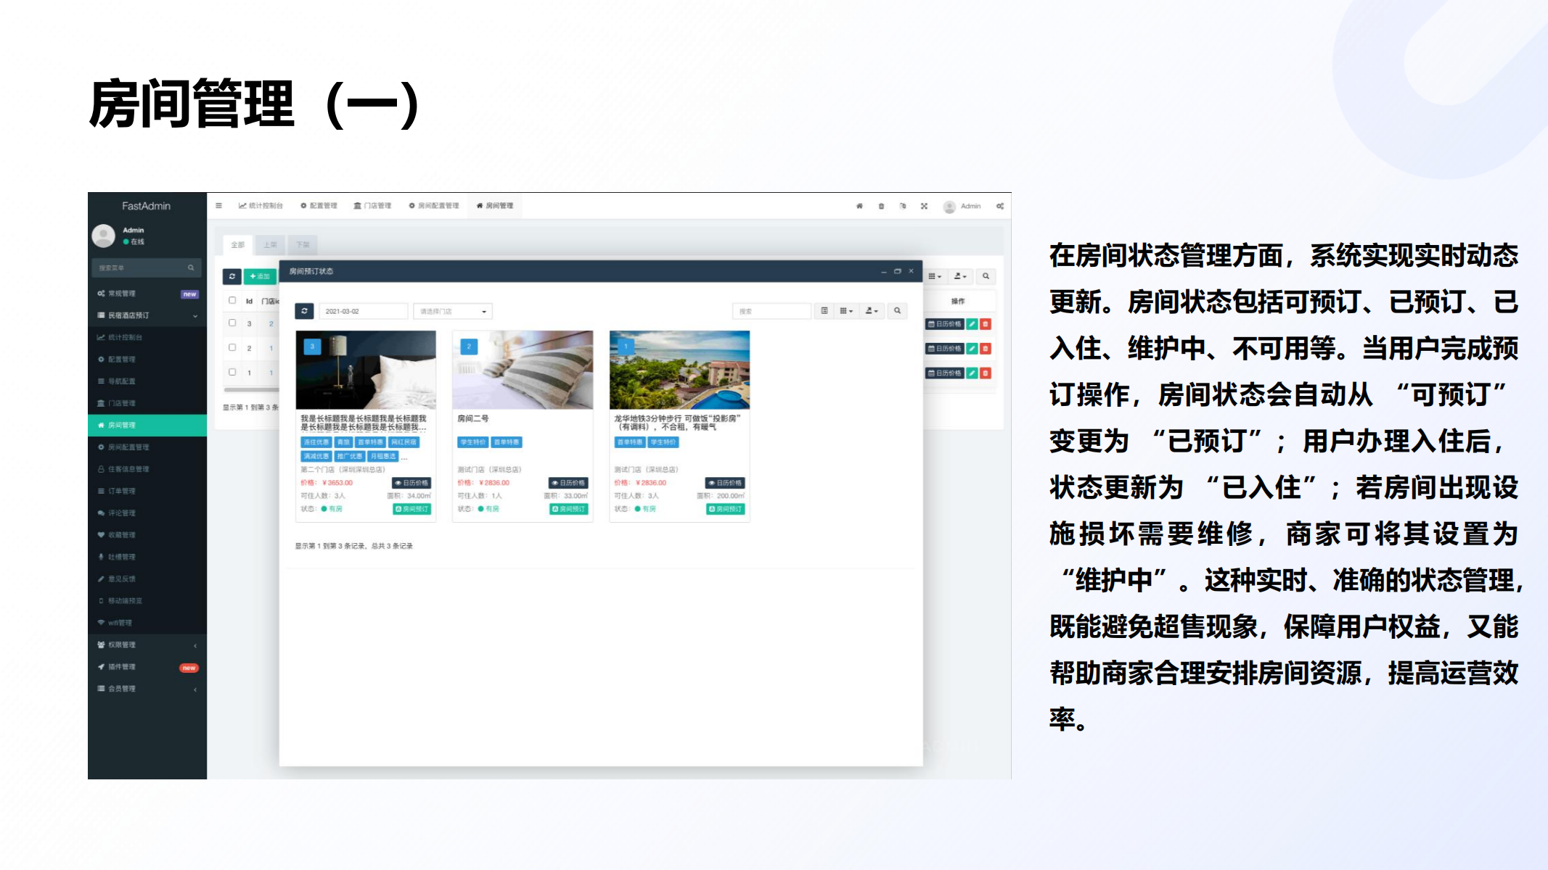
Task: Open the column grid dropdown in dialog
Action: (846, 311)
